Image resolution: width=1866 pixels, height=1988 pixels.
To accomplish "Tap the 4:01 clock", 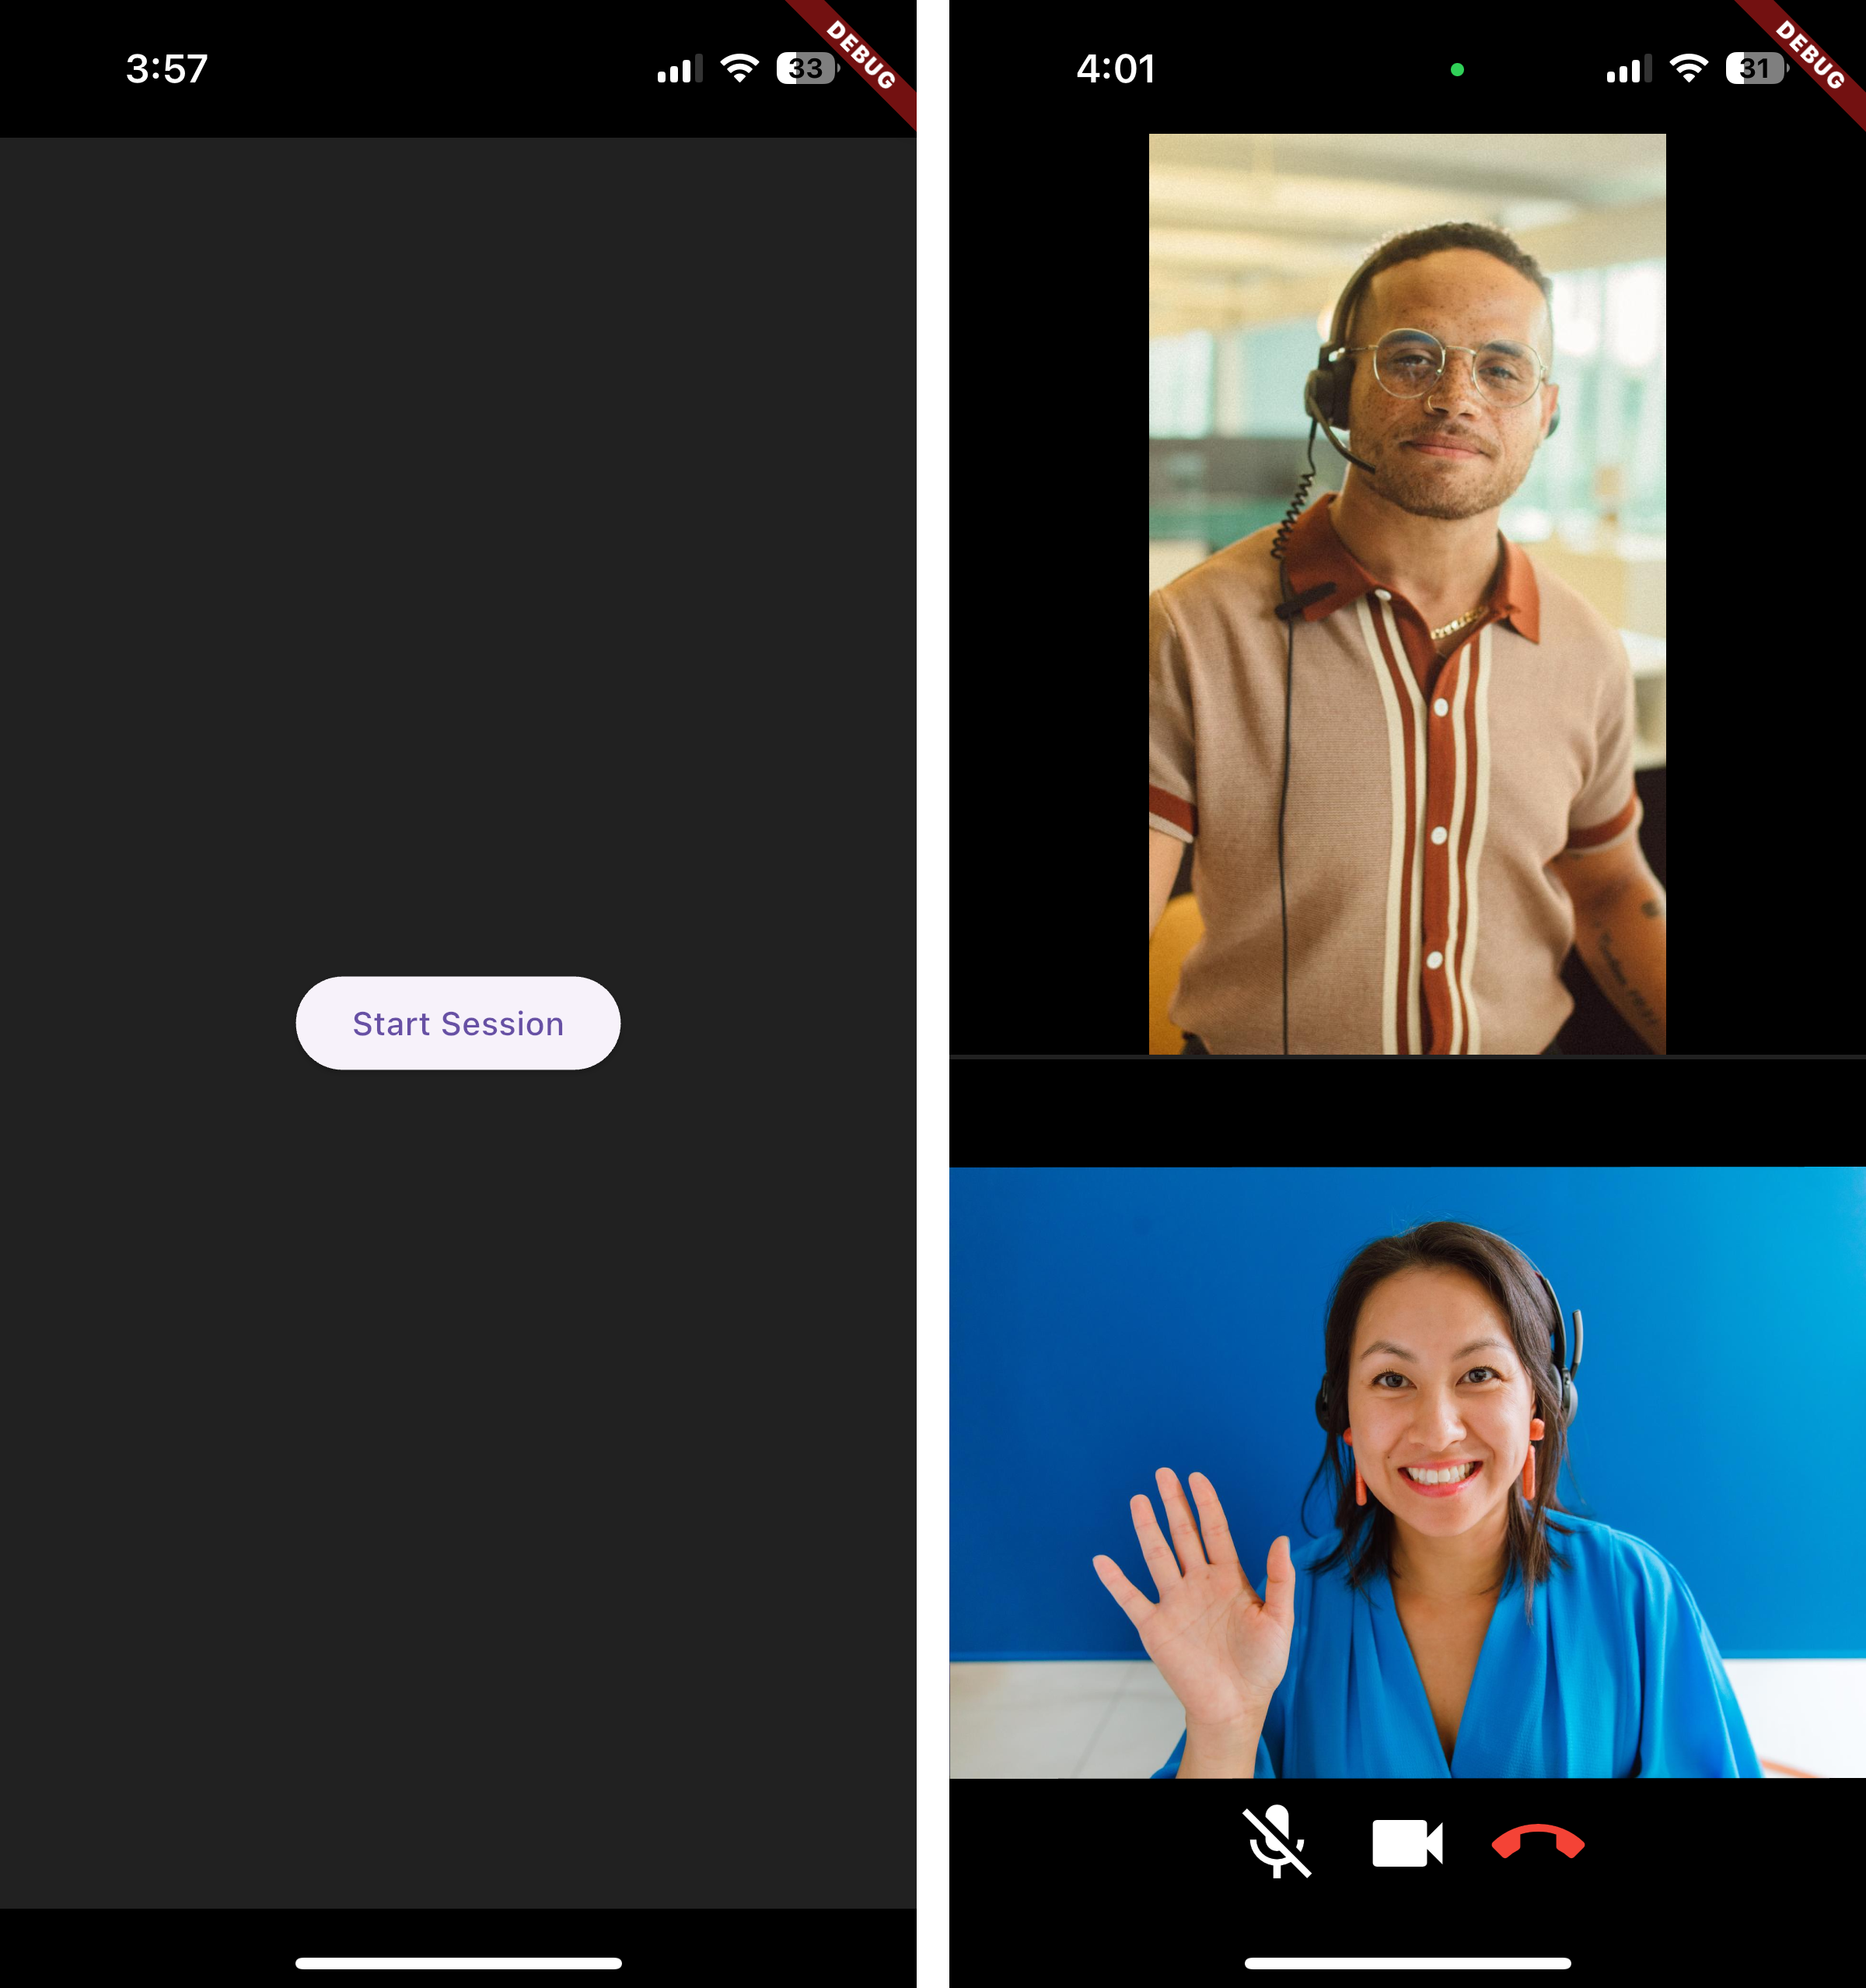I will pyautogui.click(x=1116, y=69).
